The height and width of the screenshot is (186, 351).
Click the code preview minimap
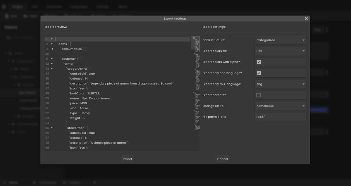[195, 85]
